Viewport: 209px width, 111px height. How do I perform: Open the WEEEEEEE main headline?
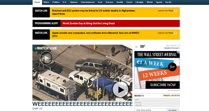point(82,104)
